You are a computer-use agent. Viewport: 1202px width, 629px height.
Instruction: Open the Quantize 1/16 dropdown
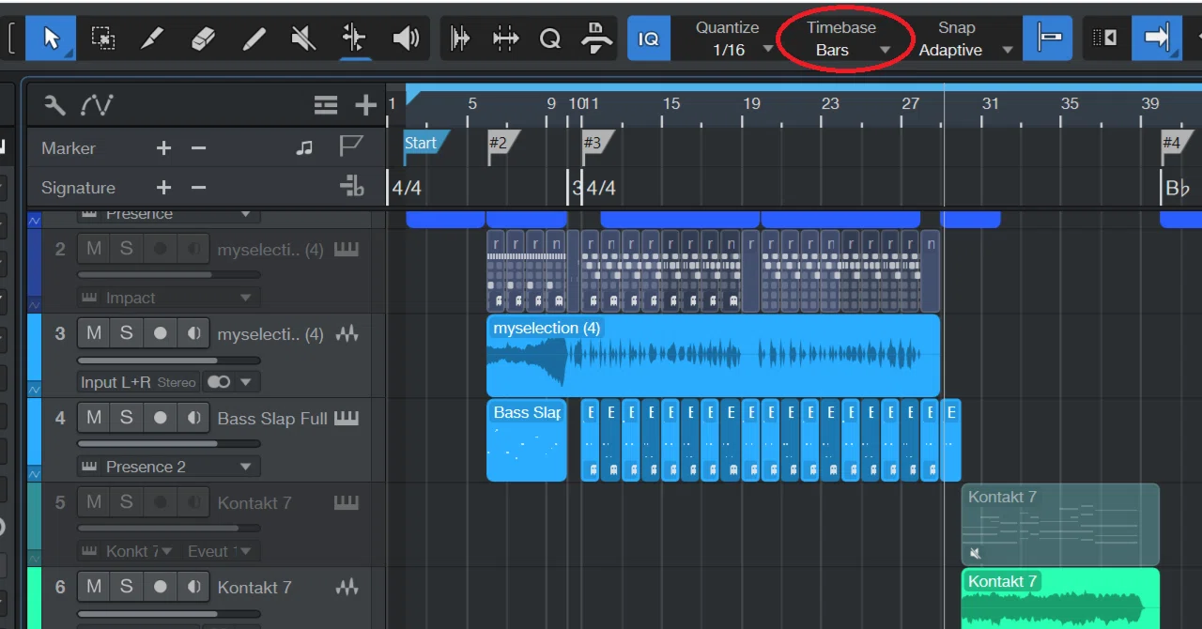pyautogui.click(x=732, y=38)
